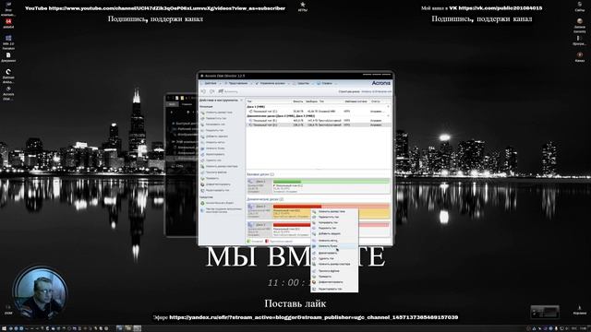Select the highlighted local volume row in list

click(x=319, y=125)
